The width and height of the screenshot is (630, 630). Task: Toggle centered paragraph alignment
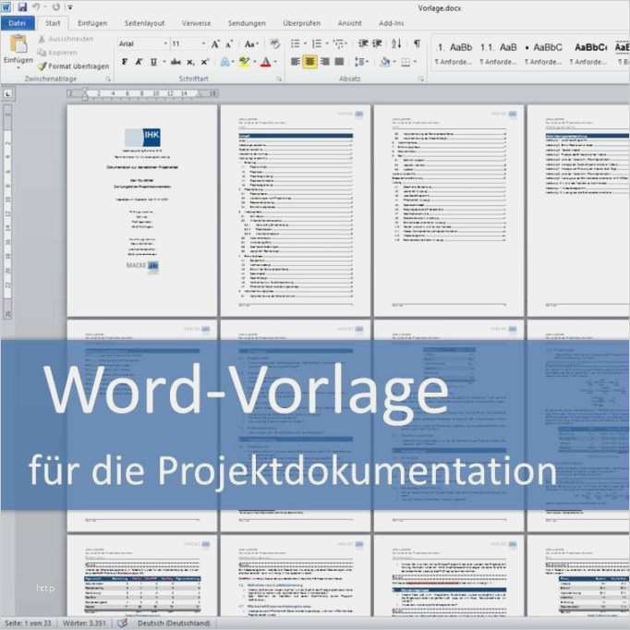[x=309, y=62]
